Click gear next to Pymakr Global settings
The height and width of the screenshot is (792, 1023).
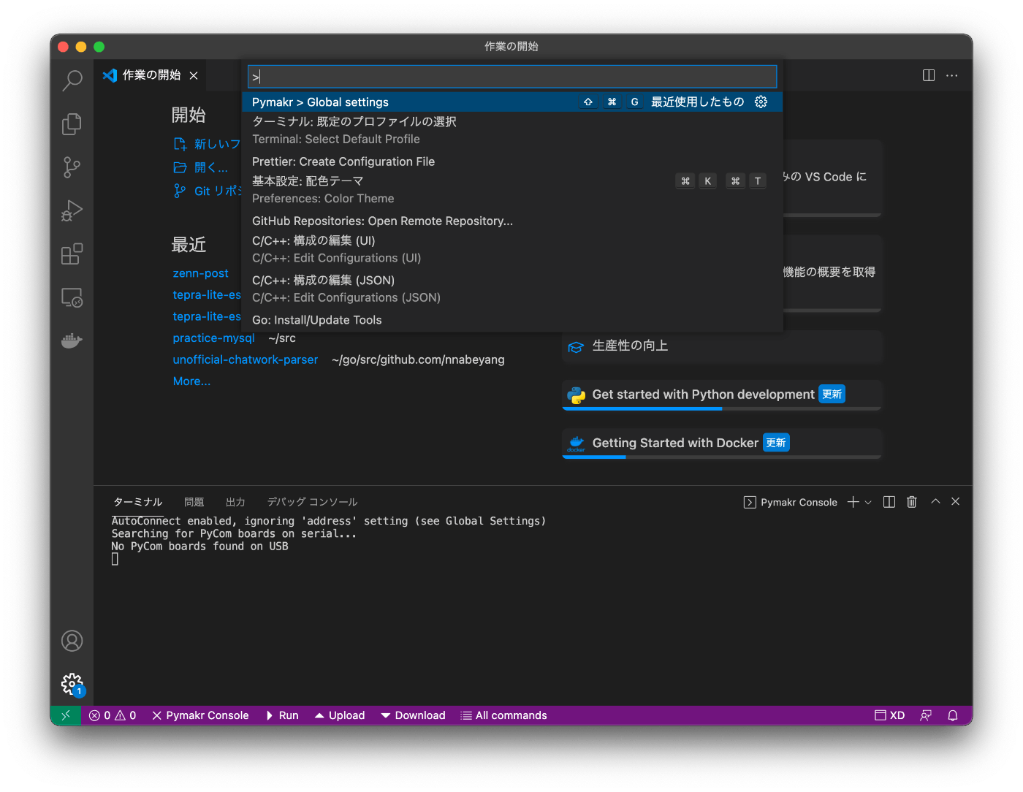click(761, 102)
